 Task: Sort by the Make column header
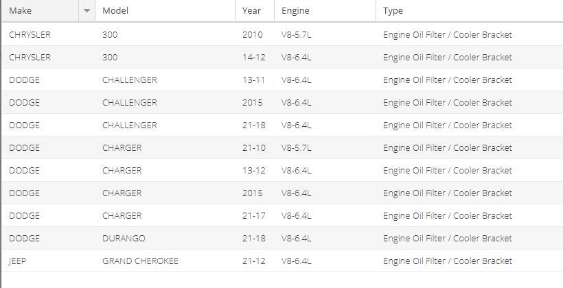tap(41, 11)
